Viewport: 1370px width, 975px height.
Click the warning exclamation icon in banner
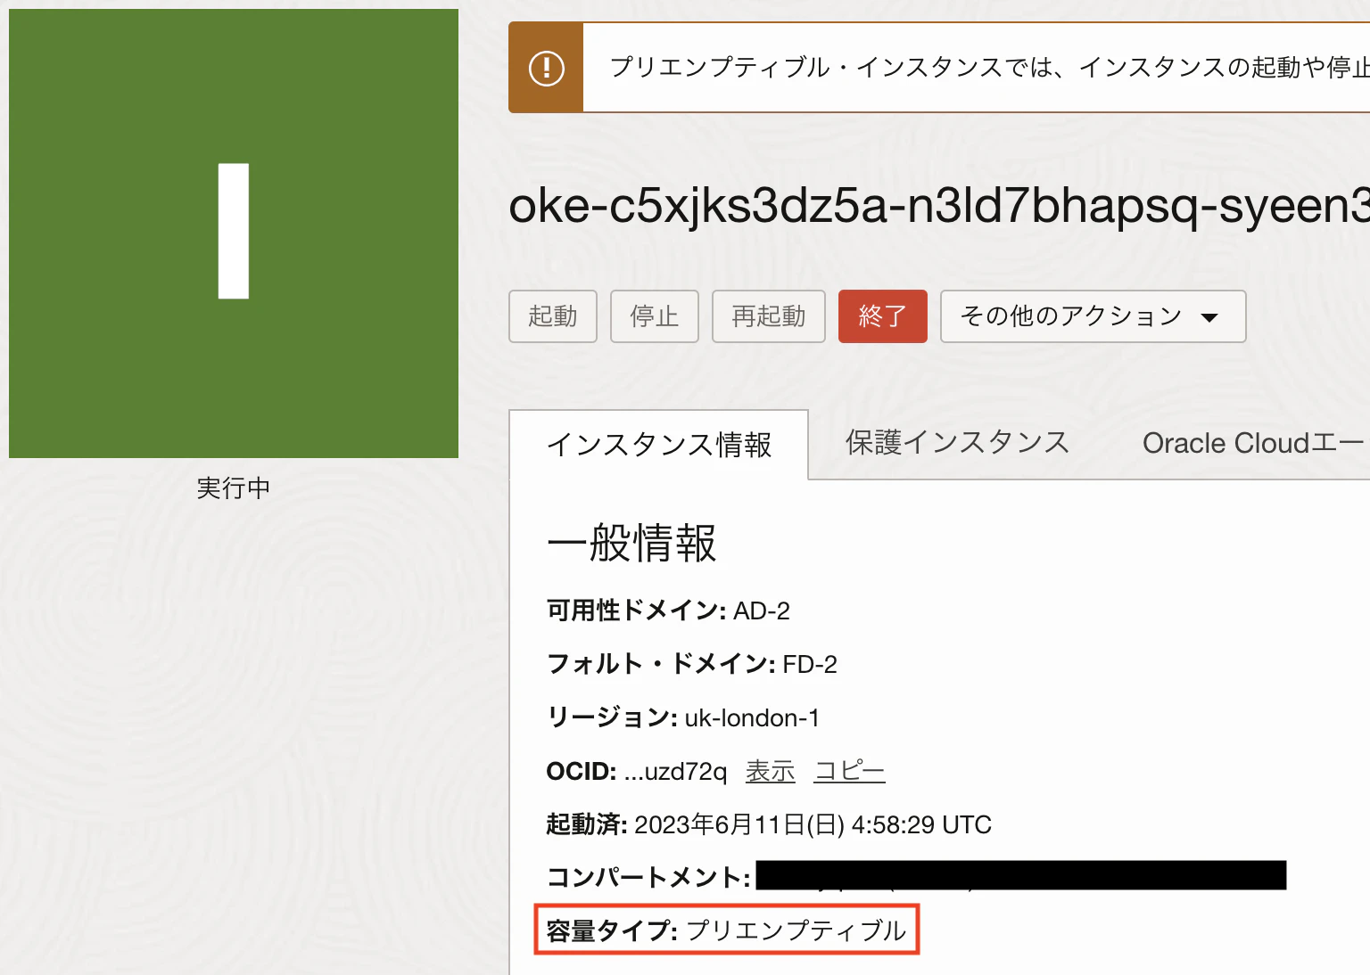click(x=546, y=68)
